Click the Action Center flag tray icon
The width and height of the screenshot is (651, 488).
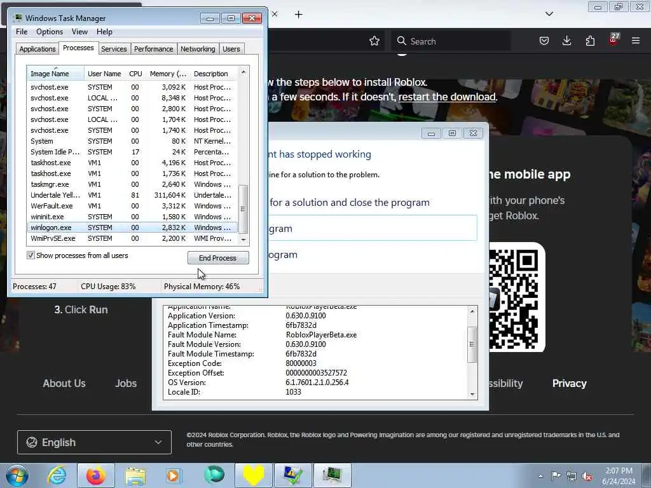556,476
